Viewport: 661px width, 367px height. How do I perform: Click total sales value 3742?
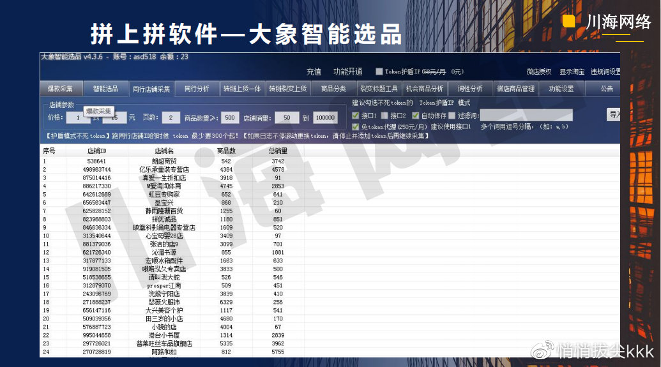pos(278,161)
